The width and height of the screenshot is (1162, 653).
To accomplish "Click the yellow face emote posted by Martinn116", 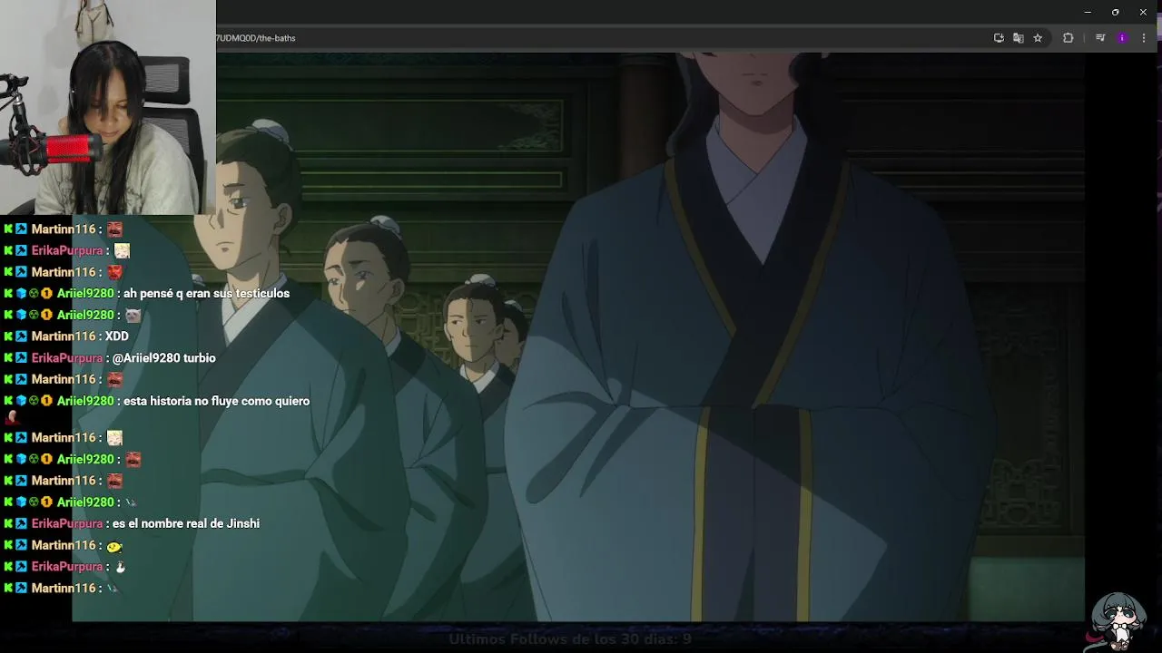I will click(114, 546).
